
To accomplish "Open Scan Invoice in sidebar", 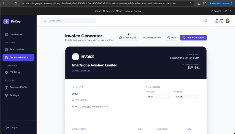I will coord(18,49).
